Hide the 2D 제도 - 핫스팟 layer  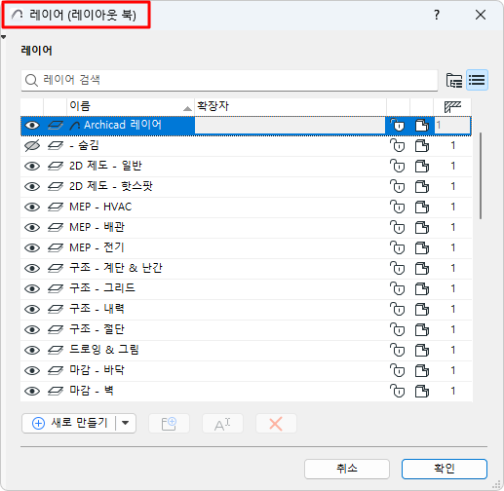(x=32, y=187)
